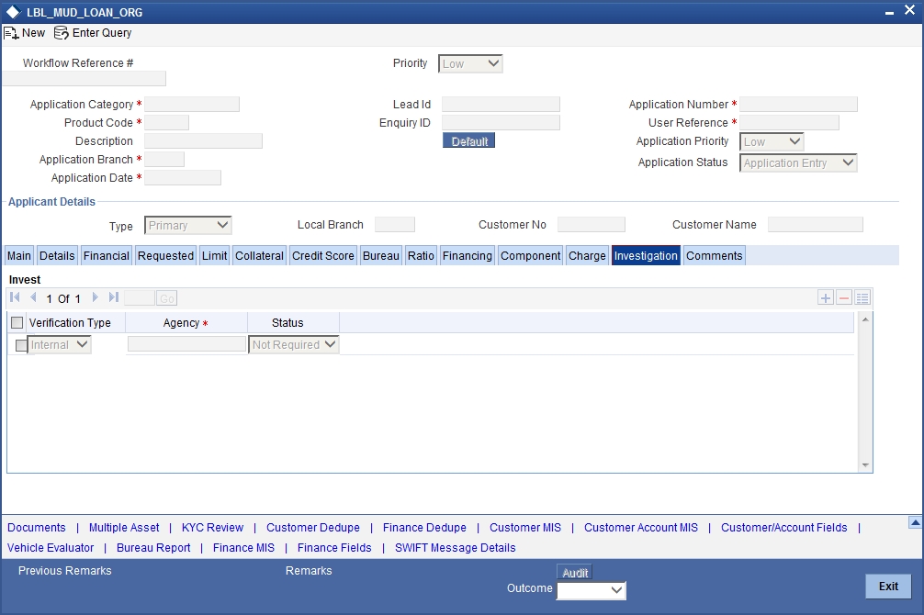Open the Component tab

[530, 256]
